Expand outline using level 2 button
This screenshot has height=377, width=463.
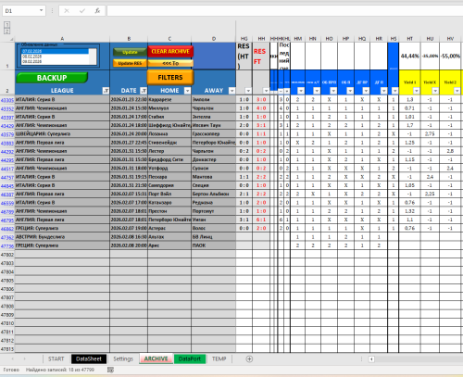[6, 31]
